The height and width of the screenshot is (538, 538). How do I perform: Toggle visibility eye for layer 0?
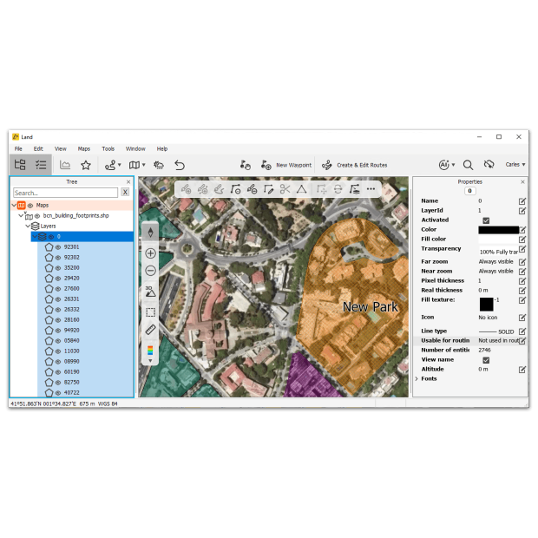click(51, 237)
